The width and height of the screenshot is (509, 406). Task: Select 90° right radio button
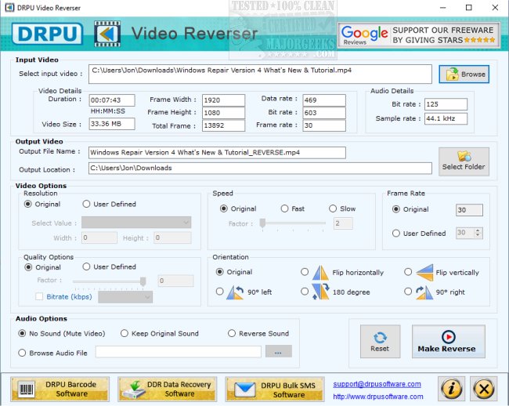(x=408, y=292)
